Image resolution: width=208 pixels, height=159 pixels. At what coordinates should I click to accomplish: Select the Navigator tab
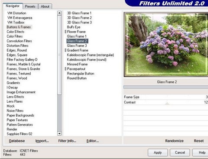(13, 6)
